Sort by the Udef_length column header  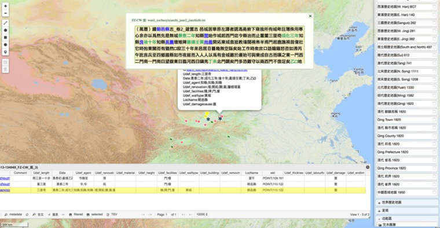tap(41, 173)
